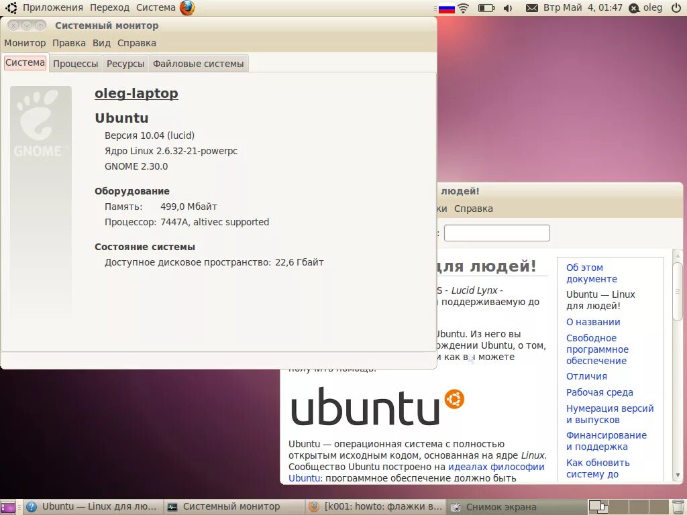
Task: Switch to the Процессы tab
Action: tap(75, 64)
